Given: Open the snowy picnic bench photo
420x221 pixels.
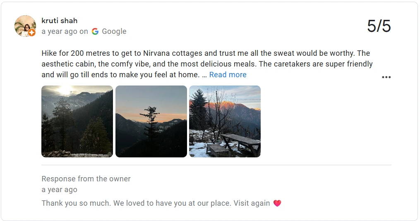Looking at the screenshot, I should 225,121.
